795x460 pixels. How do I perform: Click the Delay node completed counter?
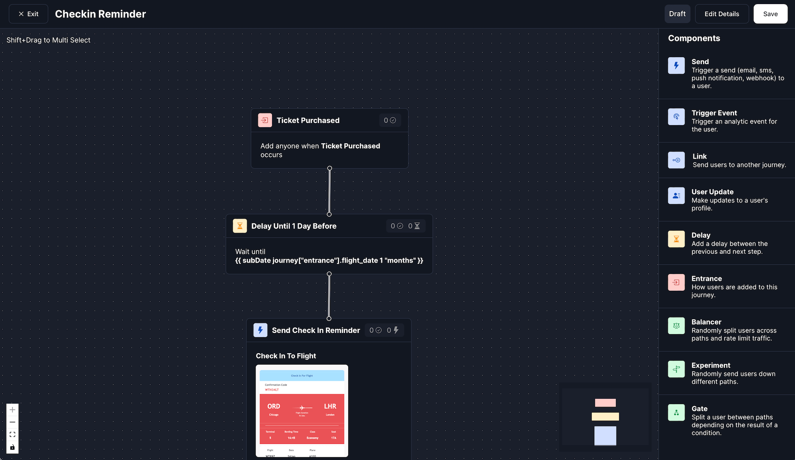tap(397, 226)
